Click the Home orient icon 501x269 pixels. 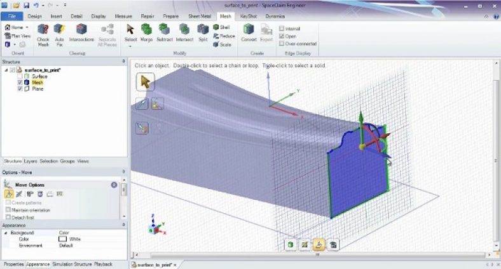click(8, 27)
